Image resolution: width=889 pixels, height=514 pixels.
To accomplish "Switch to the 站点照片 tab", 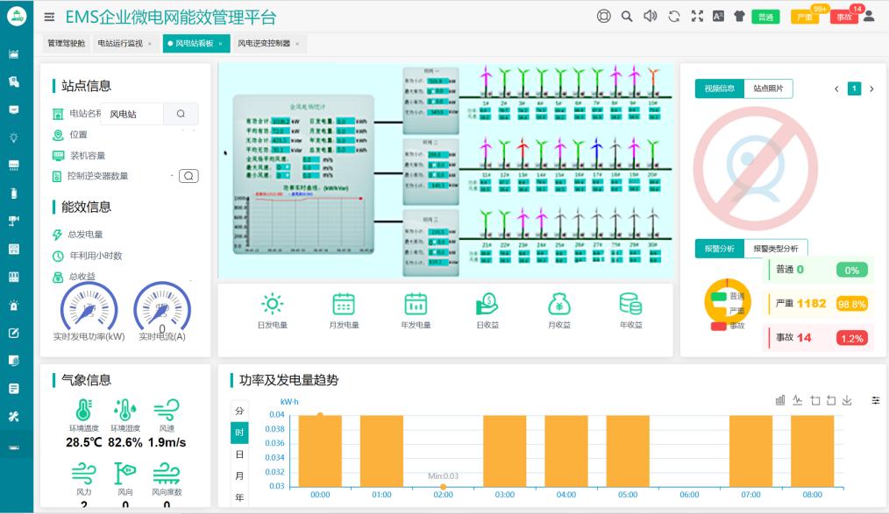I will pos(768,88).
